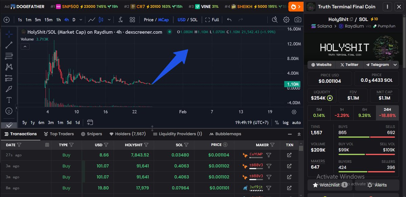
Task: Reset chart scale target icon
Action: 294,112
